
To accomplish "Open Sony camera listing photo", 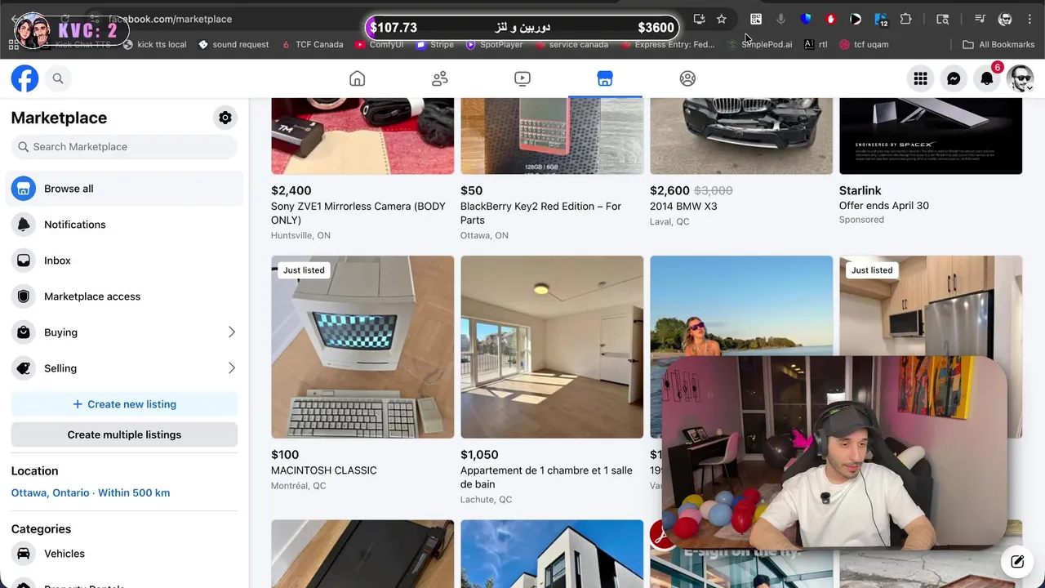I will coord(362,136).
